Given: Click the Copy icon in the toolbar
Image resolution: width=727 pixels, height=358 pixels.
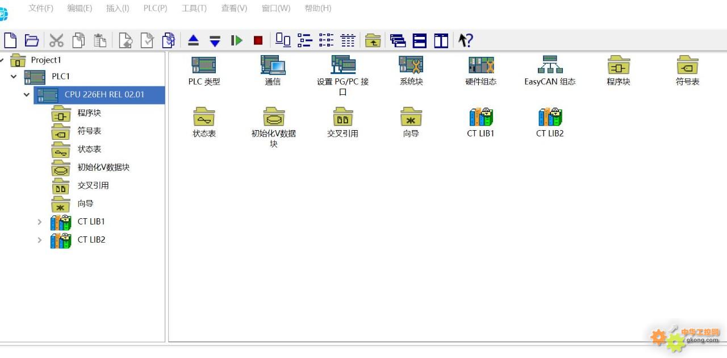Looking at the screenshot, I should coord(78,40).
